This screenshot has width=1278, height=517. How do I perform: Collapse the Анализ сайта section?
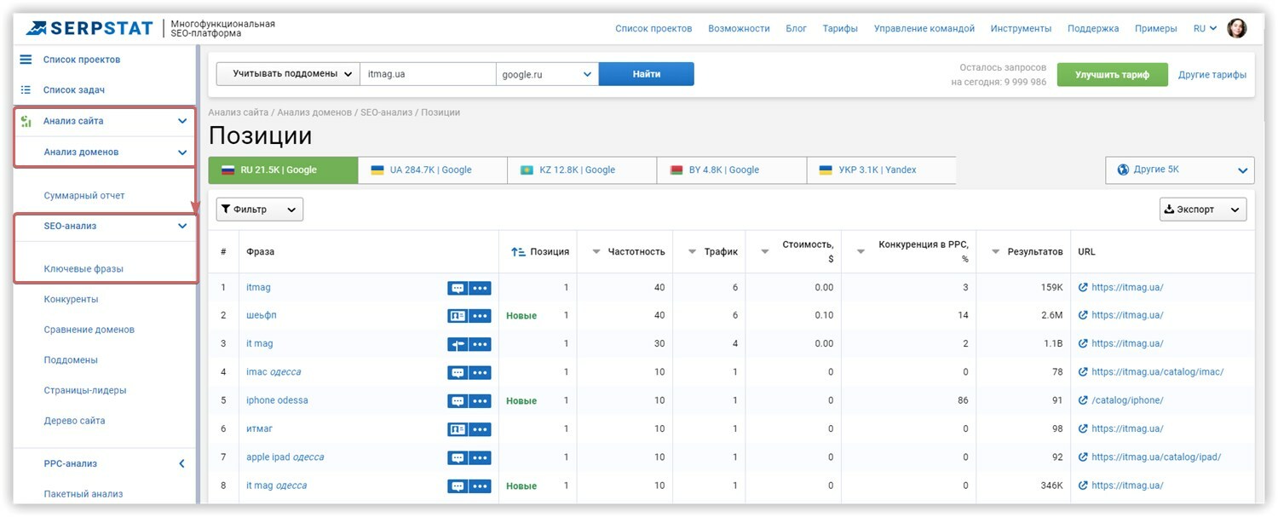coord(182,121)
